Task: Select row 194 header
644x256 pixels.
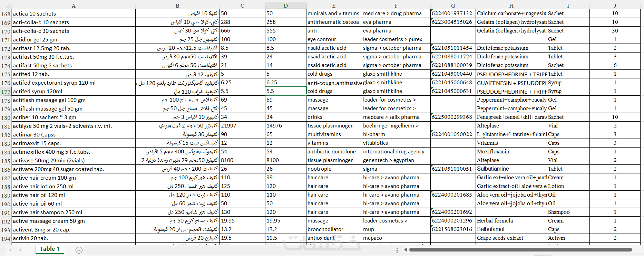Action: click(6, 238)
